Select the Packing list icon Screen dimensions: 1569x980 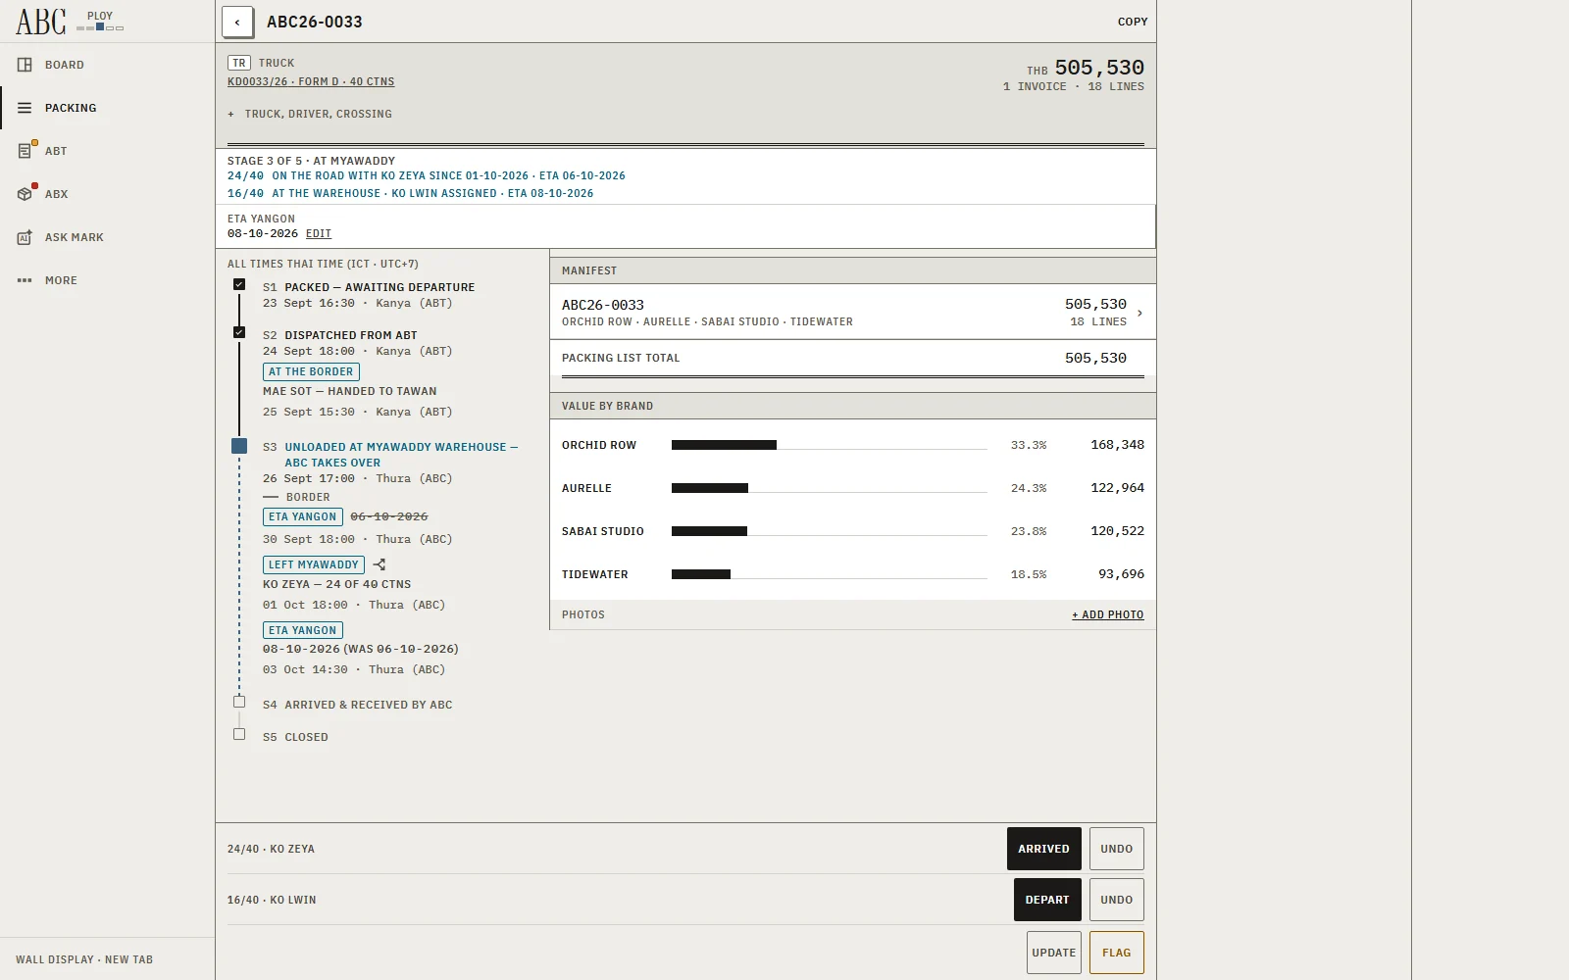pyautogui.click(x=25, y=108)
